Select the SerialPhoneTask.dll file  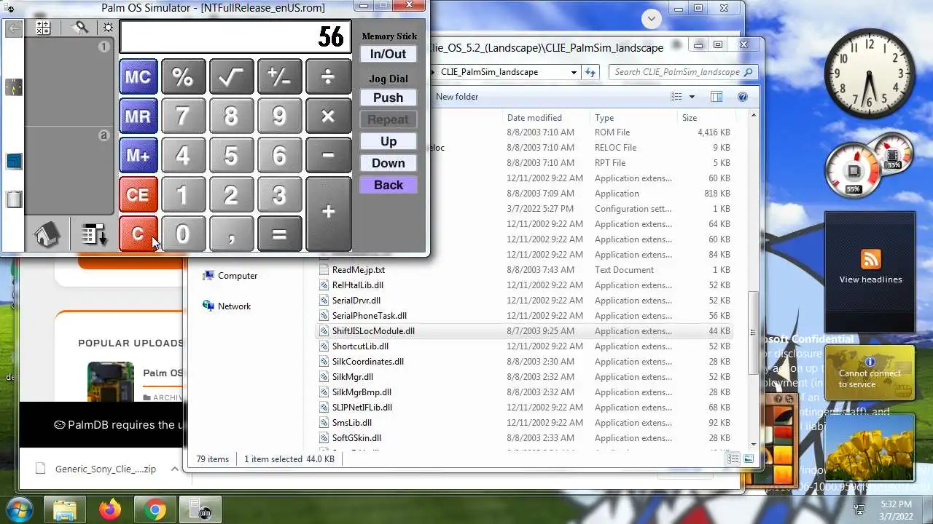click(x=370, y=316)
